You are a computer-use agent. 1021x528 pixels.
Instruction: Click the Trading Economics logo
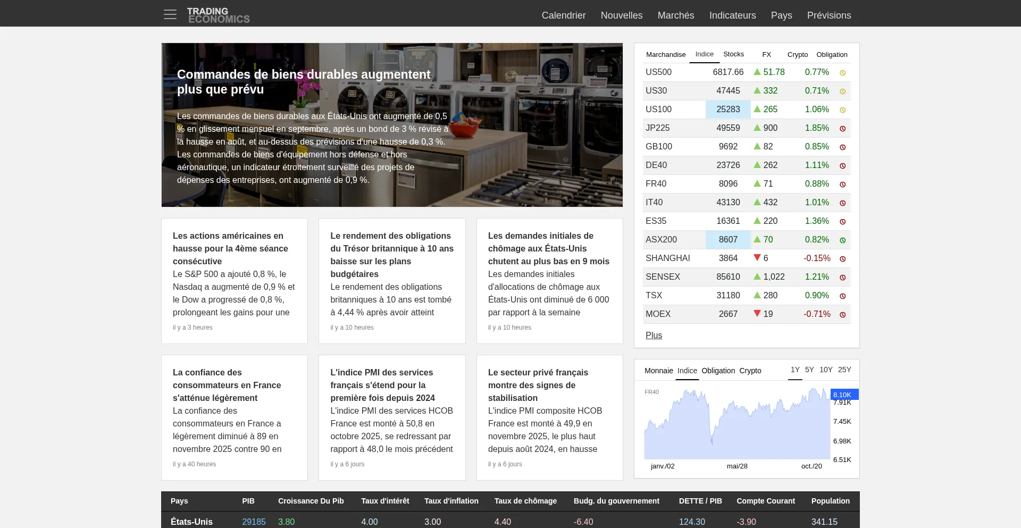[x=218, y=15]
